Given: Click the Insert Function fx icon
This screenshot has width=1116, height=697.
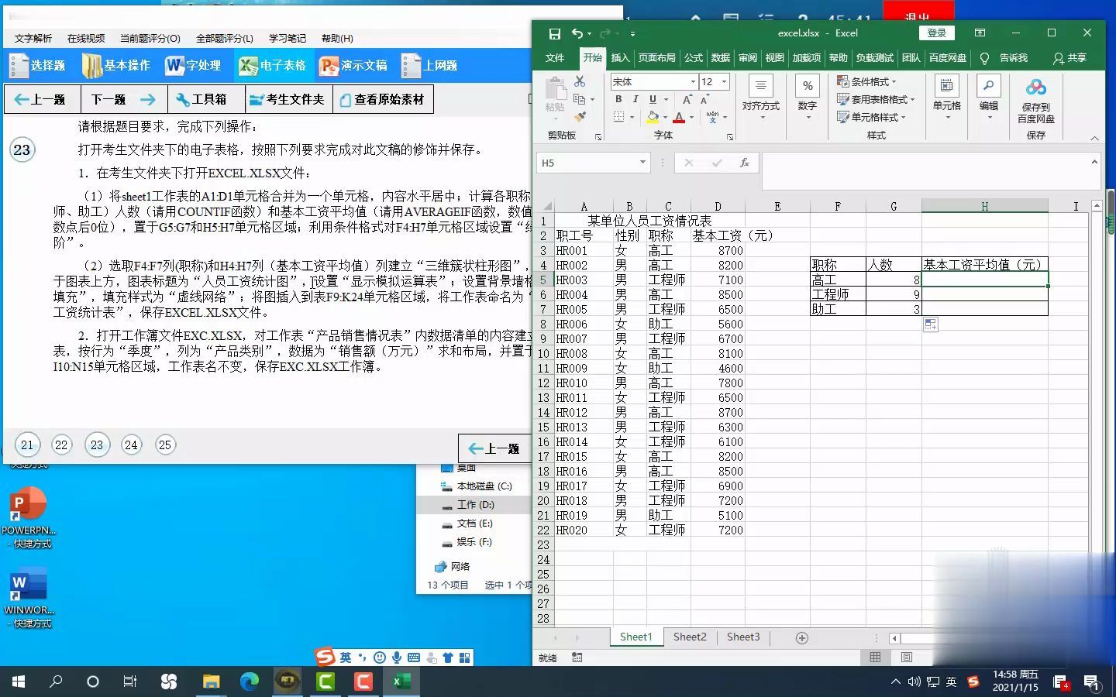Looking at the screenshot, I should [x=744, y=162].
